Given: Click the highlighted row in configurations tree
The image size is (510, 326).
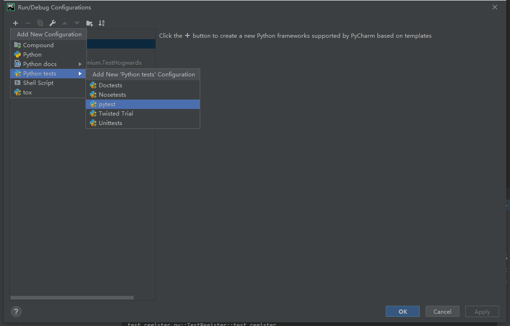Looking at the screenshot, I should pos(121,44).
